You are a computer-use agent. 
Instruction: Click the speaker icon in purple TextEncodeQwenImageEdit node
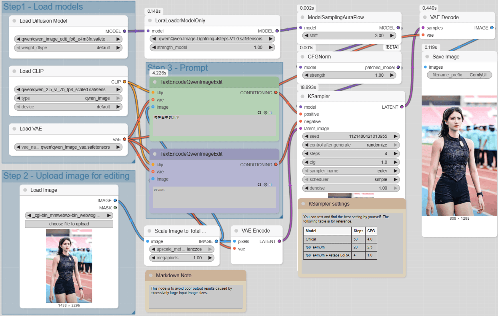pyautogui.click(x=271, y=185)
